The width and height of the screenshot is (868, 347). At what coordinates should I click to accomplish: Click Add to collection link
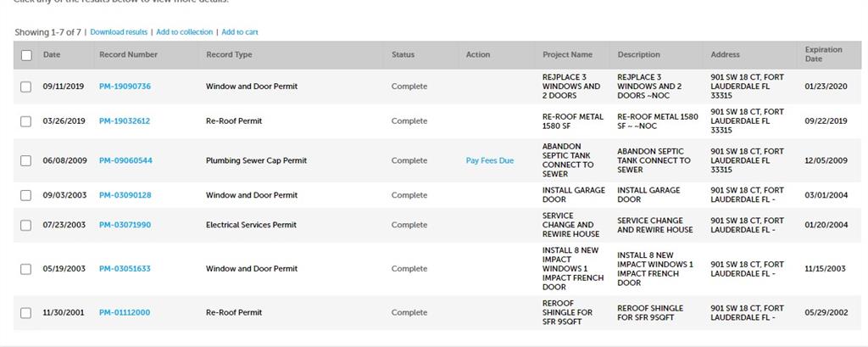click(185, 32)
